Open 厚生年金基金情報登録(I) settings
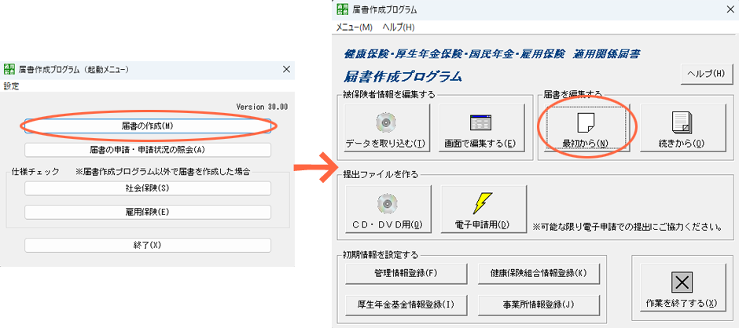Screen dimensions: 739x328 (406, 304)
